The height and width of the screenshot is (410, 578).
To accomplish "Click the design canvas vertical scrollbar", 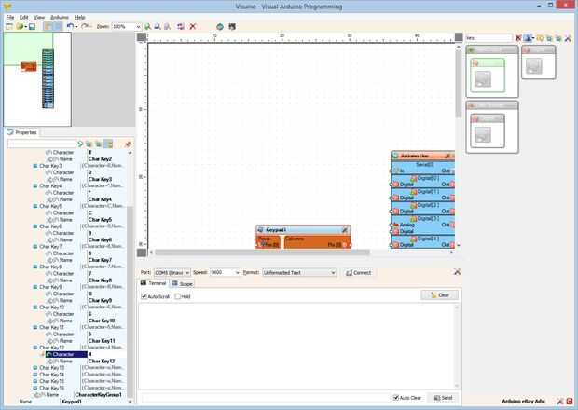I will 458,84.
